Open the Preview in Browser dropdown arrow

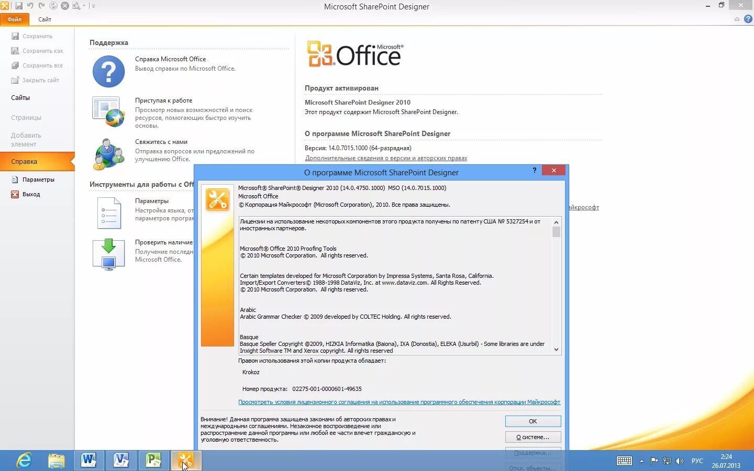84,5
